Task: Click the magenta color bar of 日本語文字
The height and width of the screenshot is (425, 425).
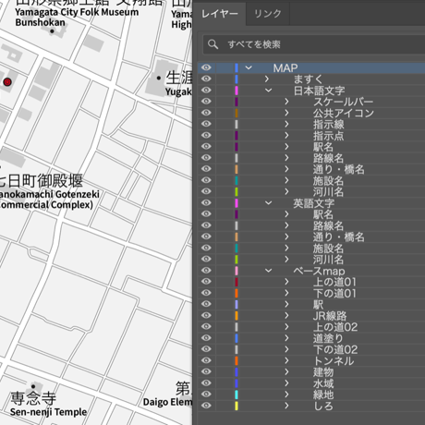Action: 237,91
